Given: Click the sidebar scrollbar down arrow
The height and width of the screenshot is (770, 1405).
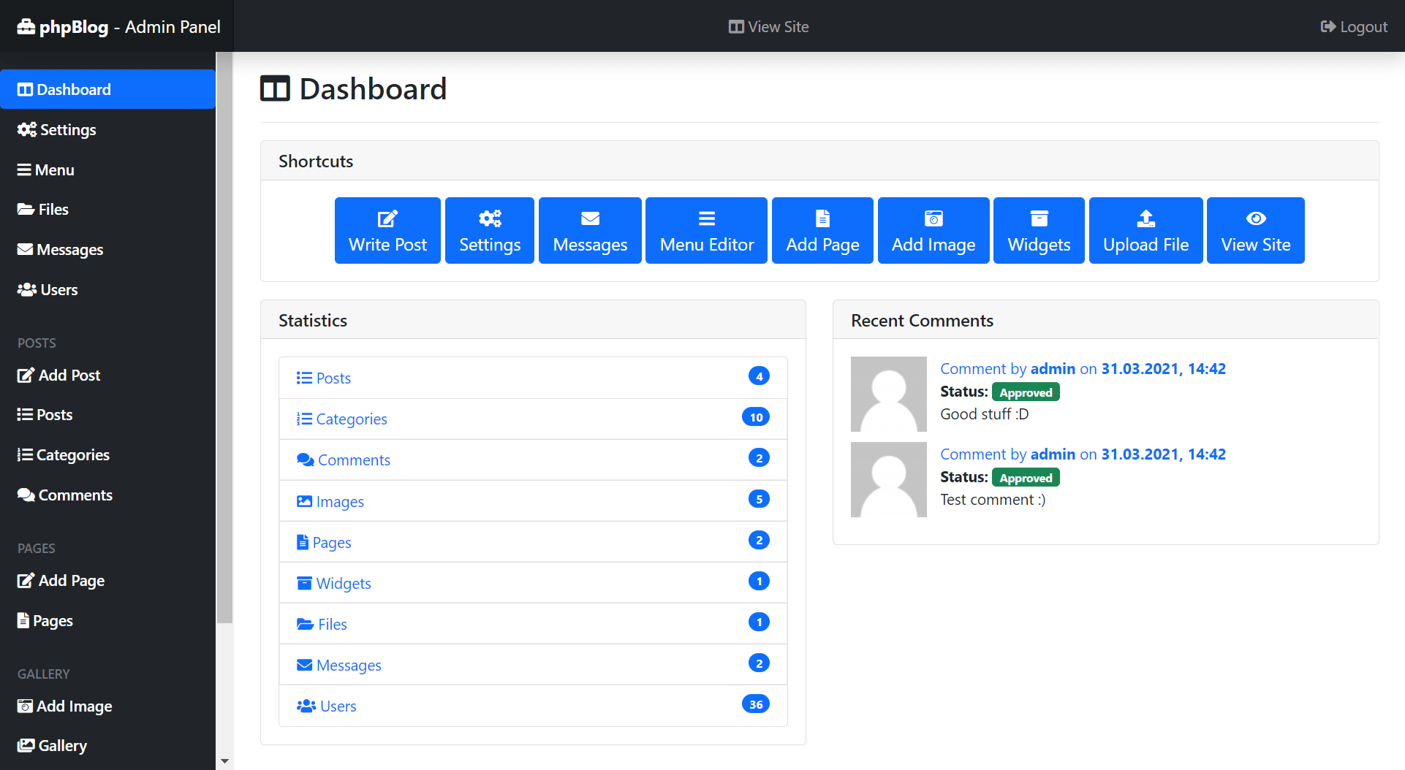Looking at the screenshot, I should pos(224,761).
